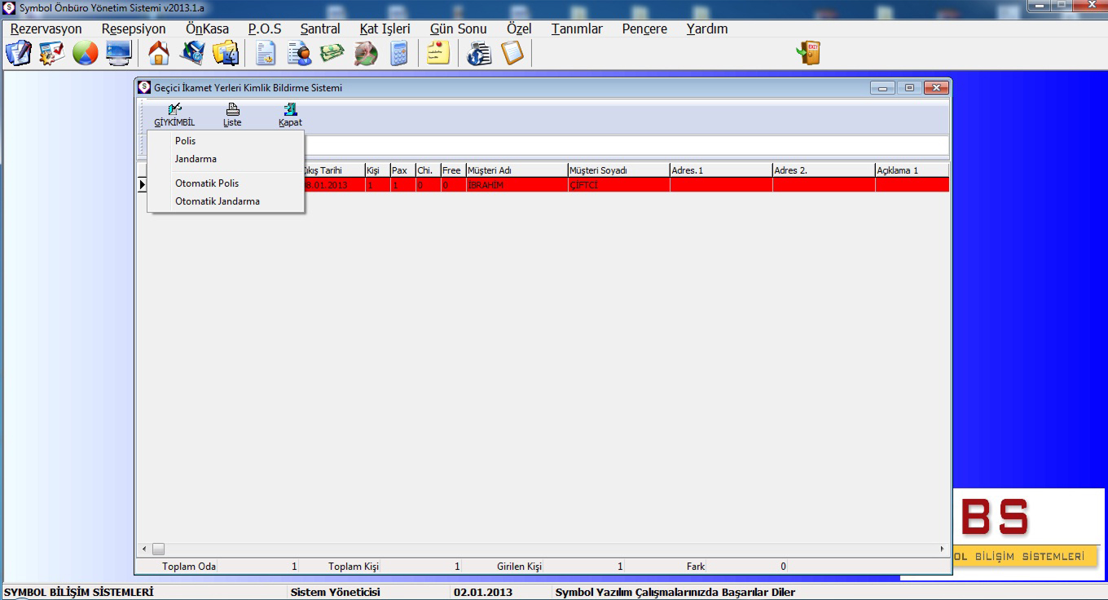The width and height of the screenshot is (1108, 600).
Task: Minimize the Kimlik Bildirme Sistemi child window
Action: coord(882,87)
